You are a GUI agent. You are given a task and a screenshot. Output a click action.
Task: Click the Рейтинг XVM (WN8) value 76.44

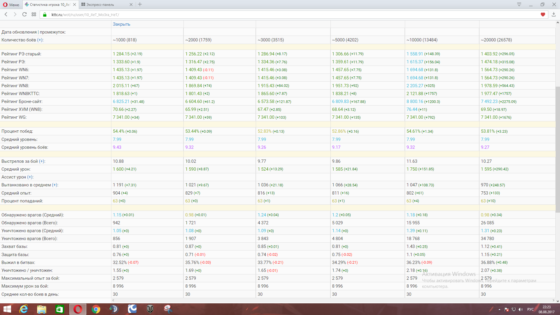[412, 109]
